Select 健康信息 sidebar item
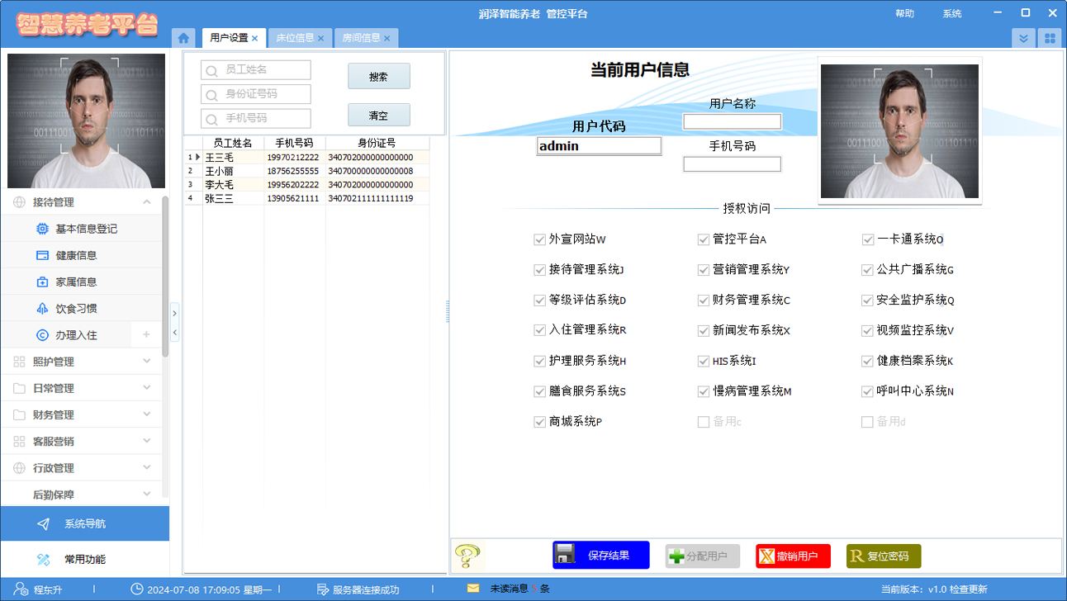The width and height of the screenshot is (1067, 601). pos(76,255)
